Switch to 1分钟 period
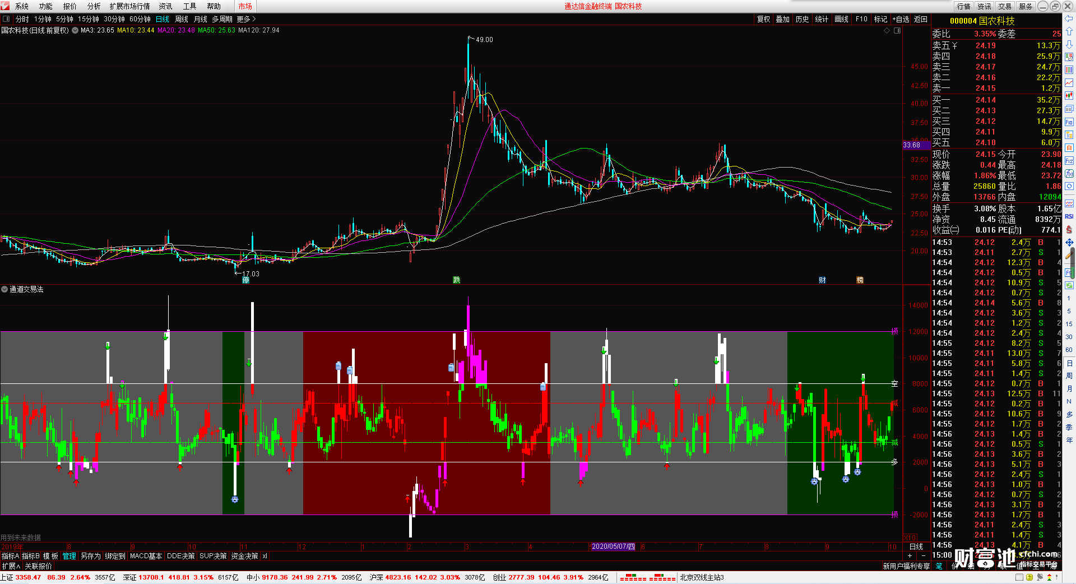Viewport: 1076px width, 584px height. click(x=43, y=19)
